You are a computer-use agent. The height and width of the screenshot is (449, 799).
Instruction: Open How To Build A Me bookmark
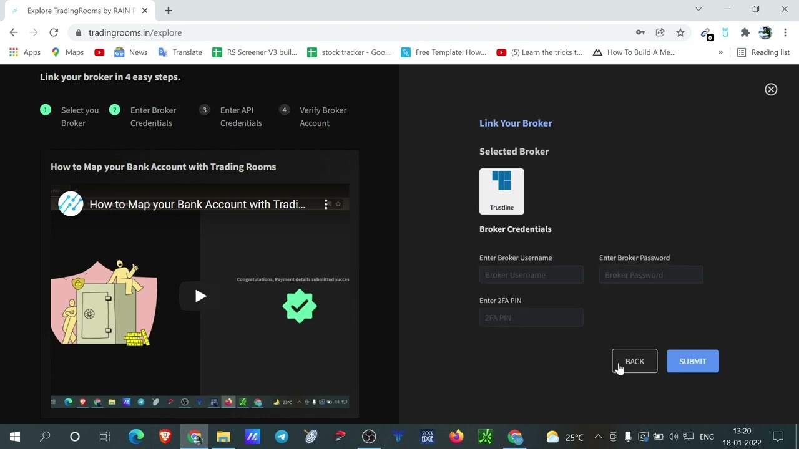pos(634,52)
